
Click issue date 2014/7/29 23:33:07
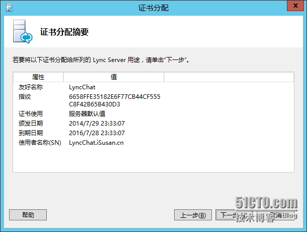point(97,123)
